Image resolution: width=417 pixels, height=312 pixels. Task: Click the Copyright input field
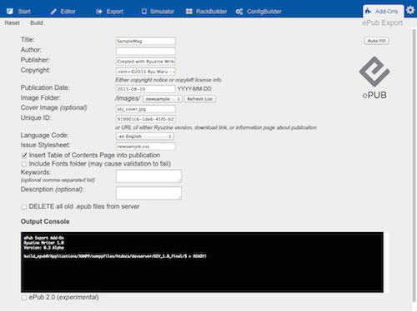click(x=146, y=72)
